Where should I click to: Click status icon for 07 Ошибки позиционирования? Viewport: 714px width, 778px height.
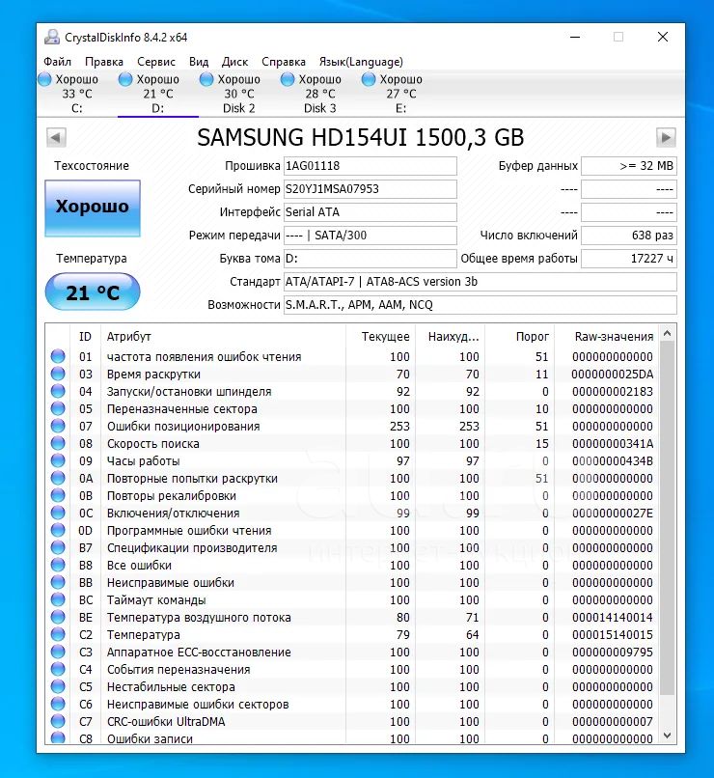tap(58, 426)
